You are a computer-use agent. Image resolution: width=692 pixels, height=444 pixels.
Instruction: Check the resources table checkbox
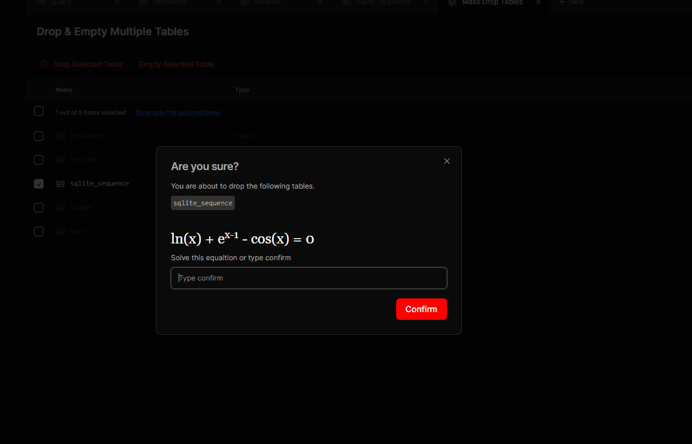click(x=39, y=136)
